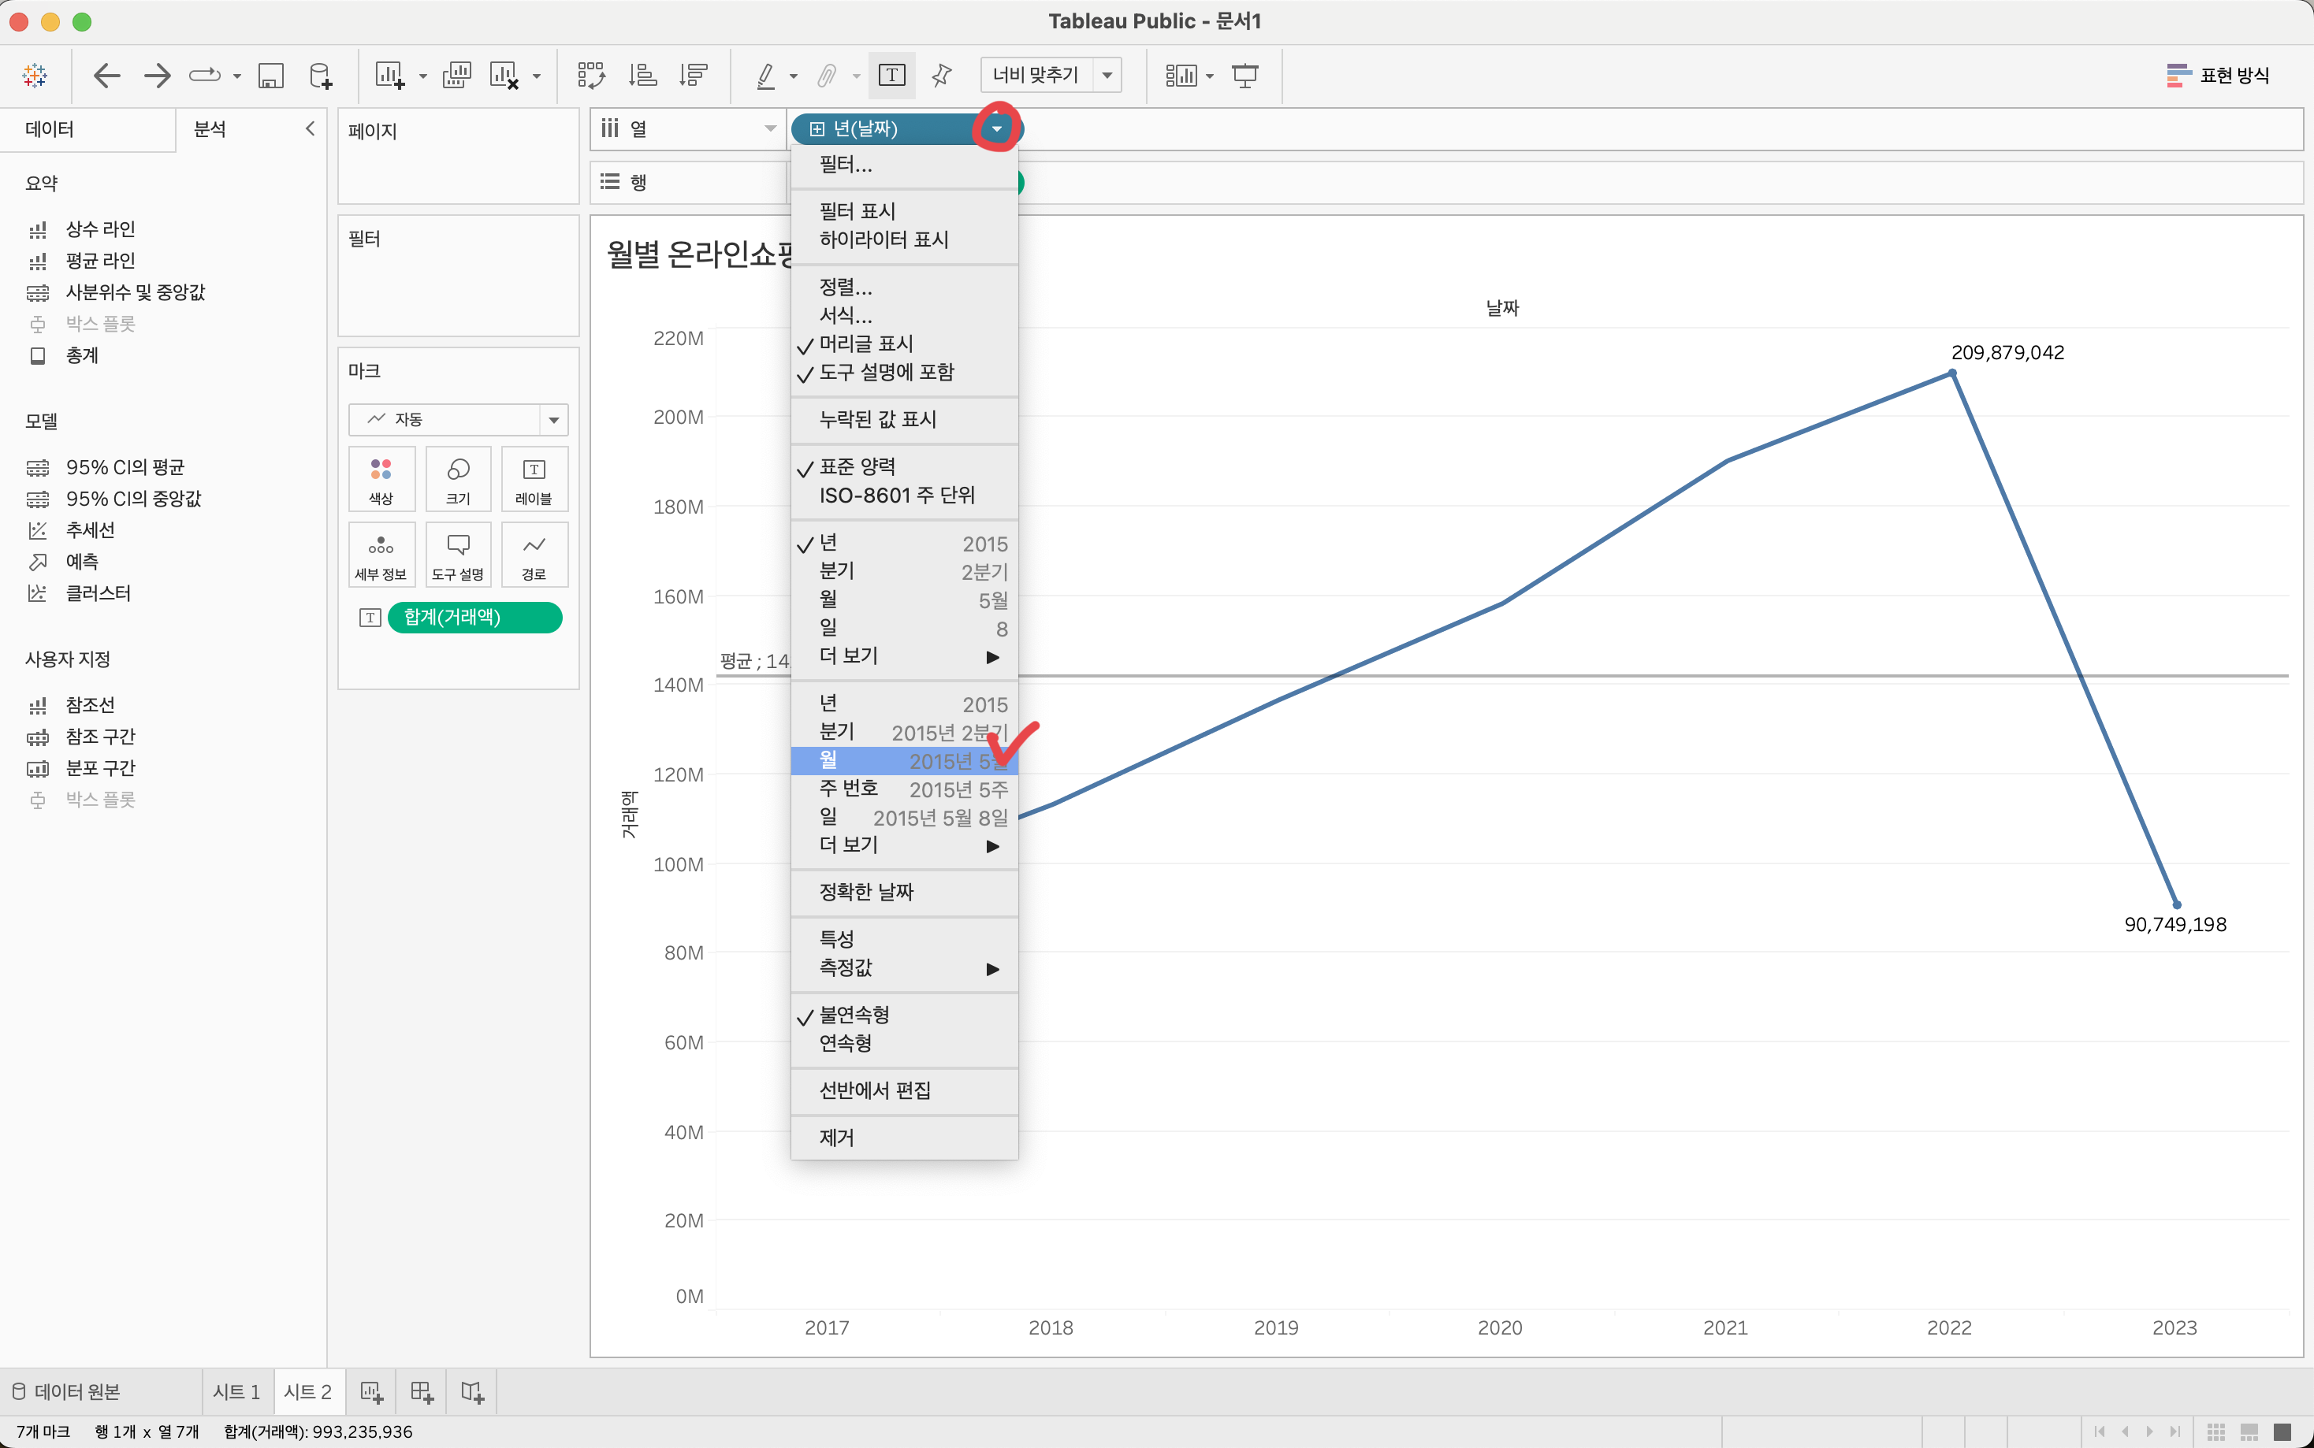Image resolution: width=2314 pixels, height=1448 pixels.
Task: Click the add new data source icon
Action: 321,75
